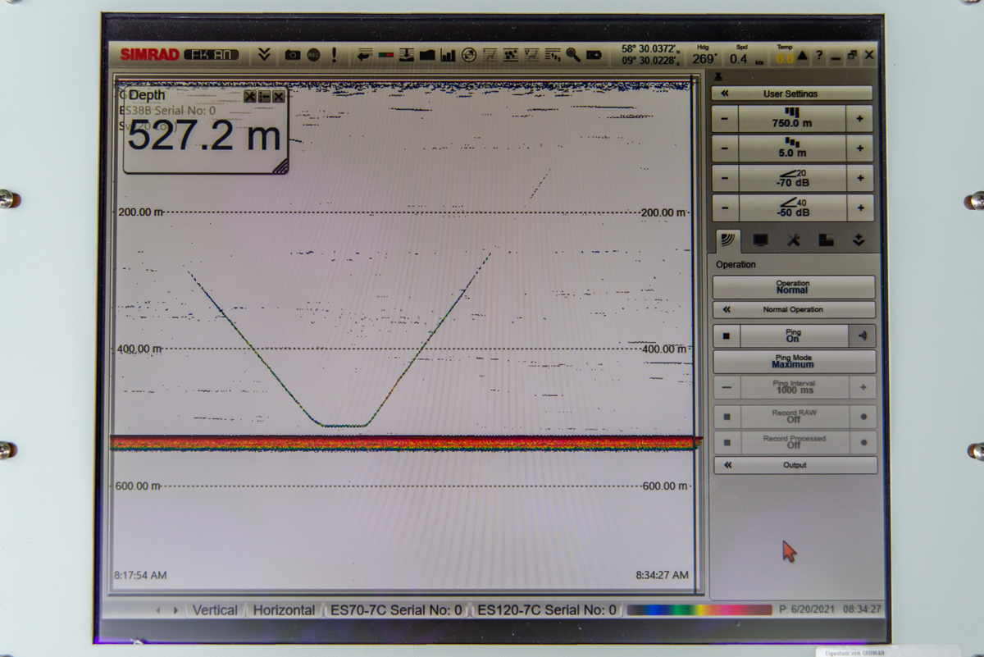Switch to the Setup tools tab
The height and width of the screenshot is (657, 984).
pos(793,240)
